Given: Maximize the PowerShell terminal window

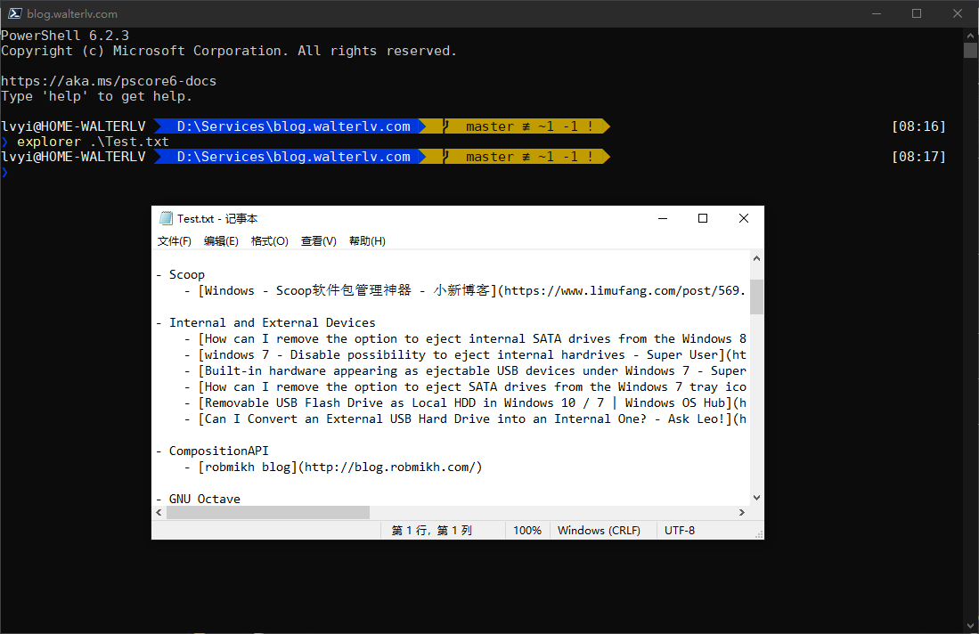Looking at the screenshot, I should 917,13.
